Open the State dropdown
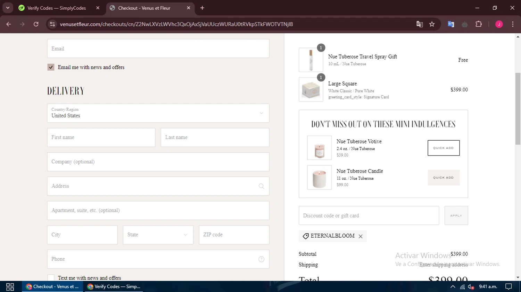Viewport: 521px width, 292px height. pyautogui.click(x=158, y=235)
